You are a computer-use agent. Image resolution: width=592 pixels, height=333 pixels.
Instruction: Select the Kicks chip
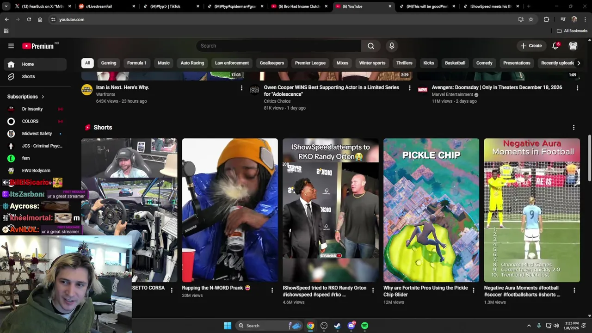click(x=429, y=63)
